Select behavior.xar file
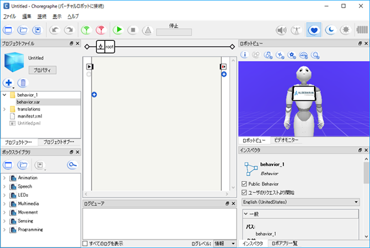 click(28, 102)
